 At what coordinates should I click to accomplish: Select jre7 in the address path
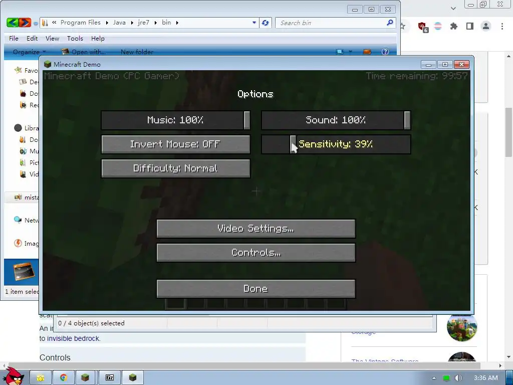[x=144, y=23]
